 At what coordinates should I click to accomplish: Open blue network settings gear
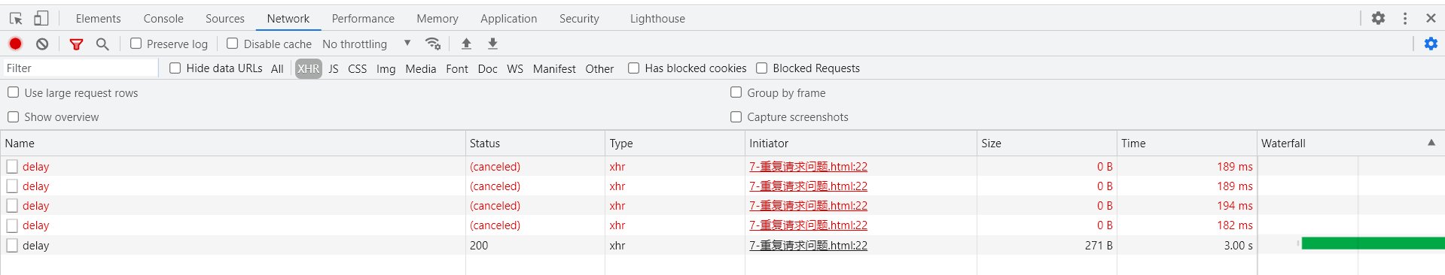(x=1431, y=44)
